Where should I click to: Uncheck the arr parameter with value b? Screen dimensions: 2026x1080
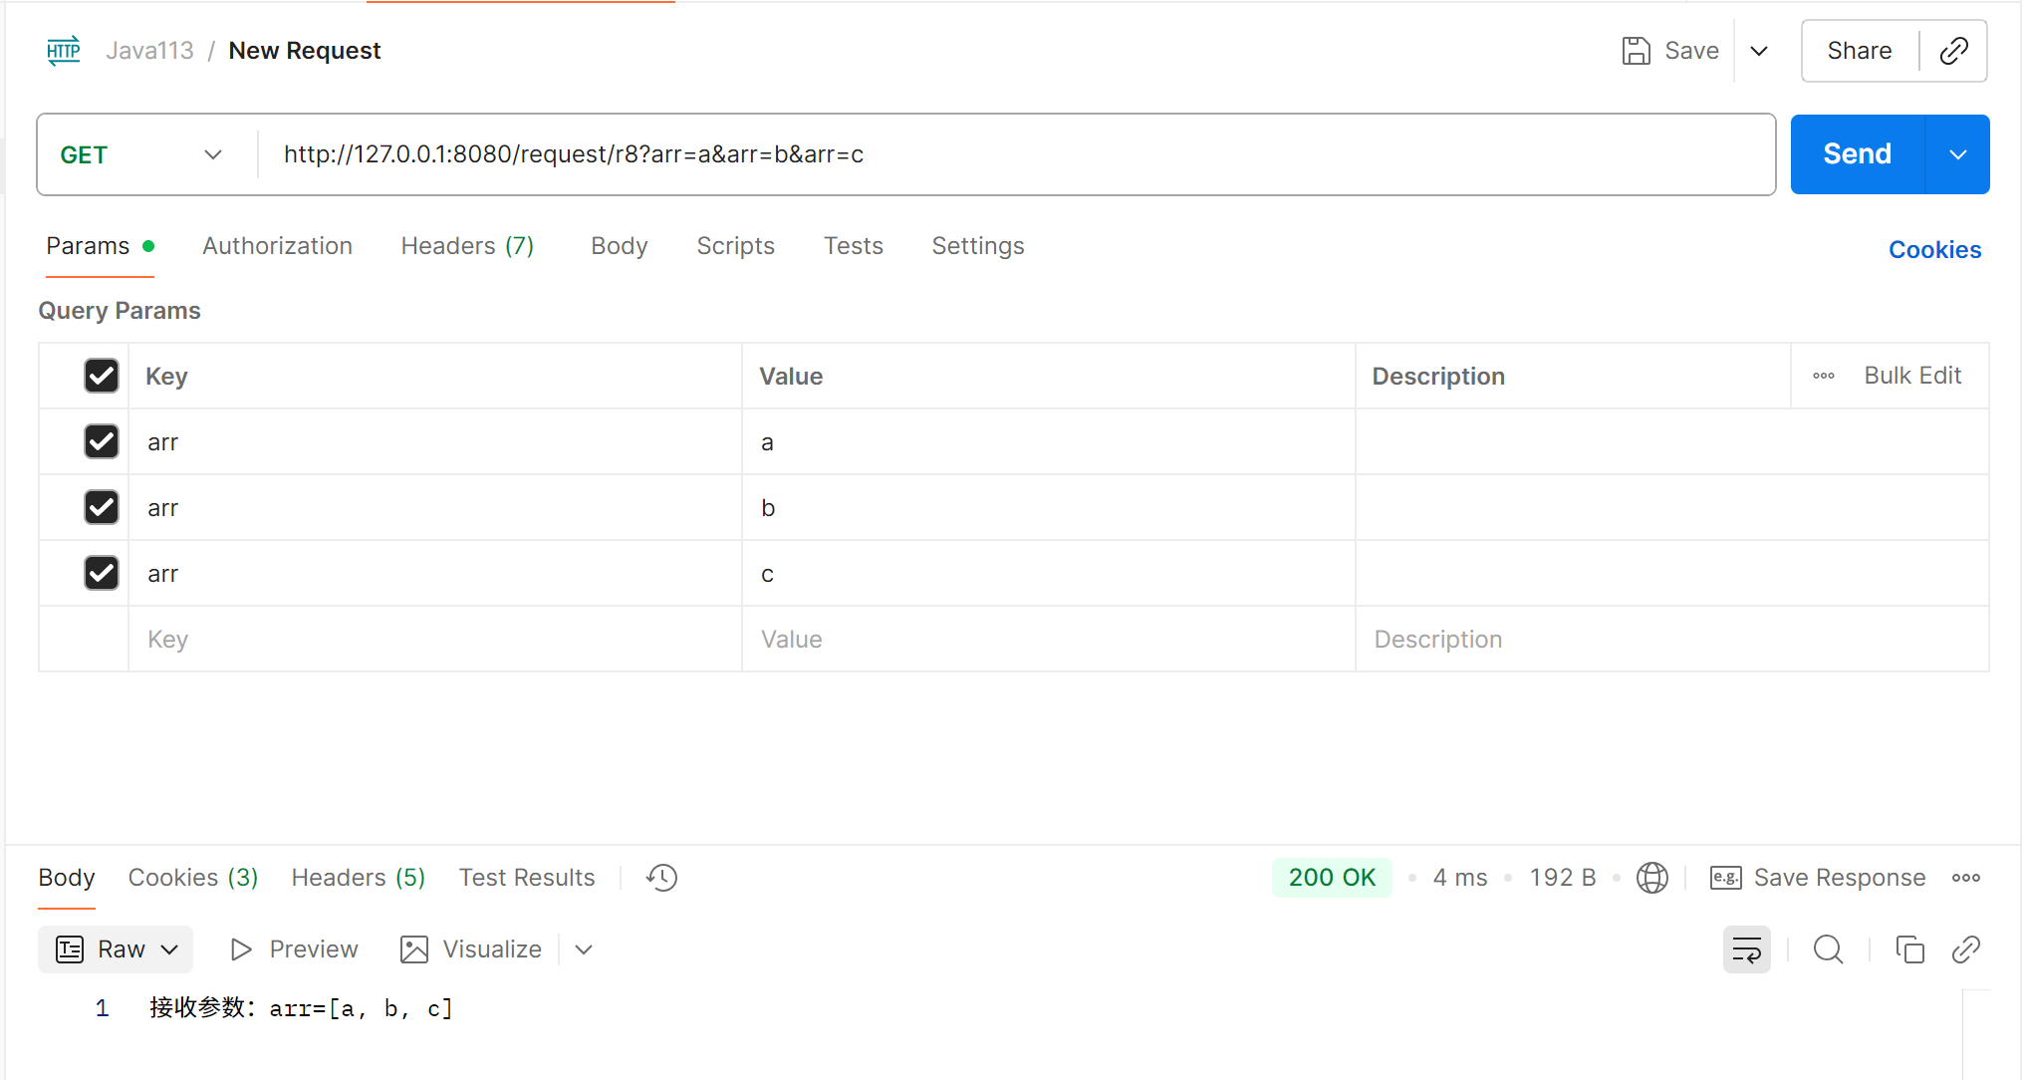click(102, 507)
